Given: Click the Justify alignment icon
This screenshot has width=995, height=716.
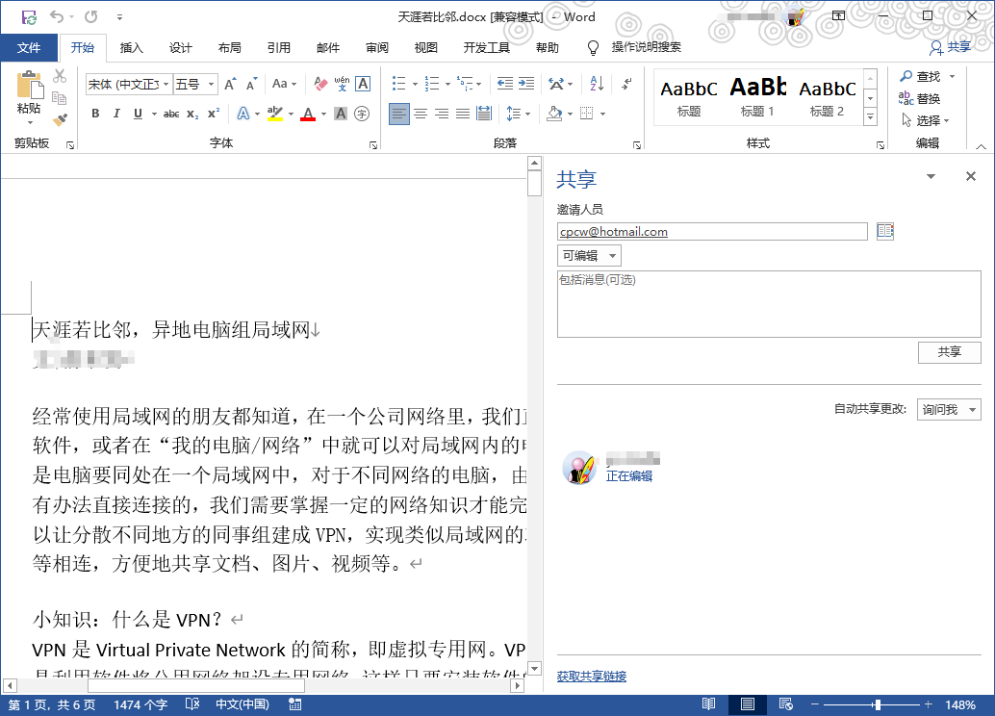Looking at the screenshot, I should click(x=463, y=114).
